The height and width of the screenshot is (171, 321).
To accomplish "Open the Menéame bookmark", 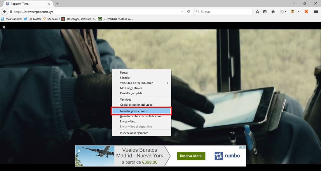I will (x=51, y=19).
